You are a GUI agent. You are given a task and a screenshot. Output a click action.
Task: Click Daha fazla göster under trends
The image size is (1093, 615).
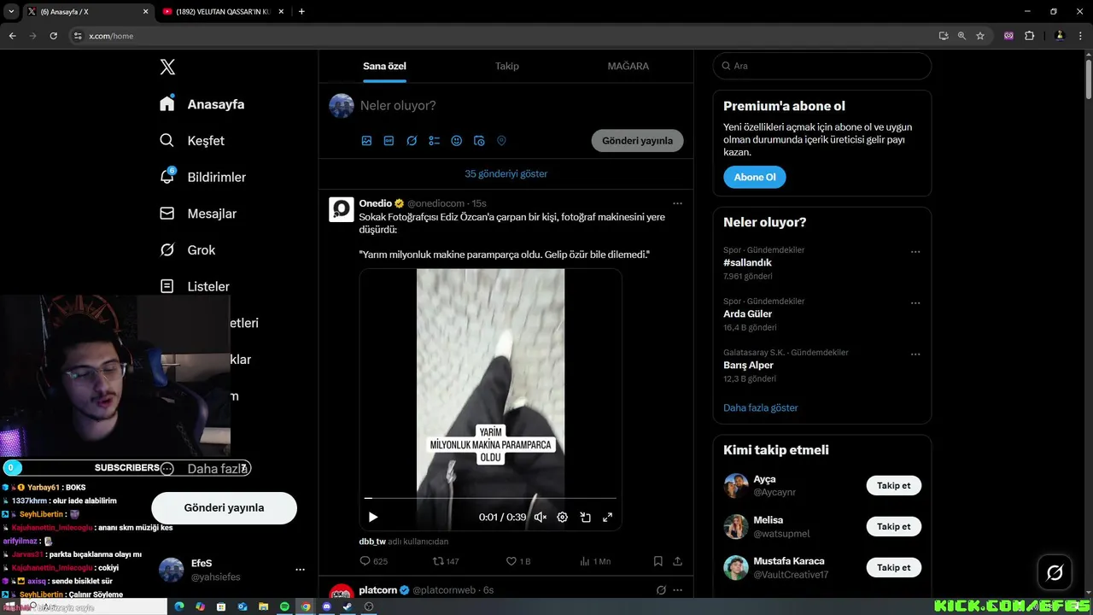coord(761,407)
